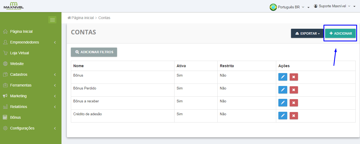Toggle the sidebar hamburger menu icon

(52, 20)
